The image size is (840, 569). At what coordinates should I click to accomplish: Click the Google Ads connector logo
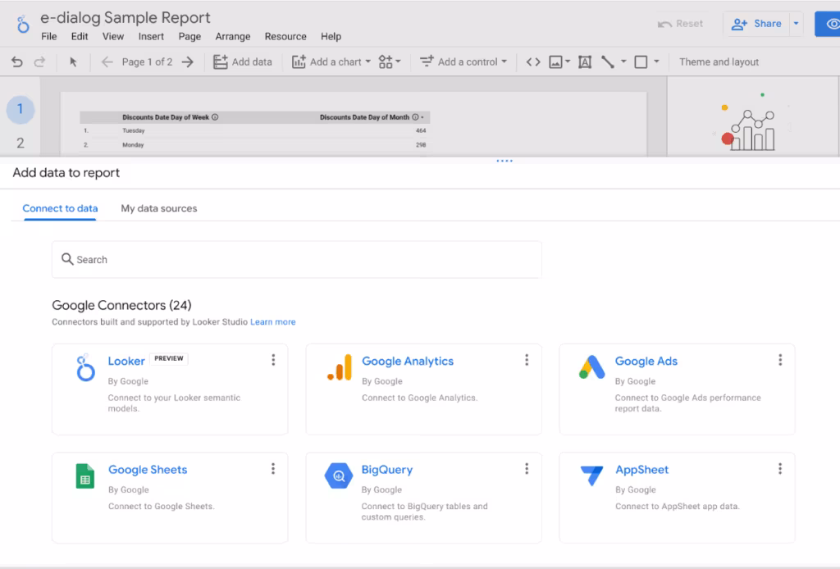click(591, 368)
